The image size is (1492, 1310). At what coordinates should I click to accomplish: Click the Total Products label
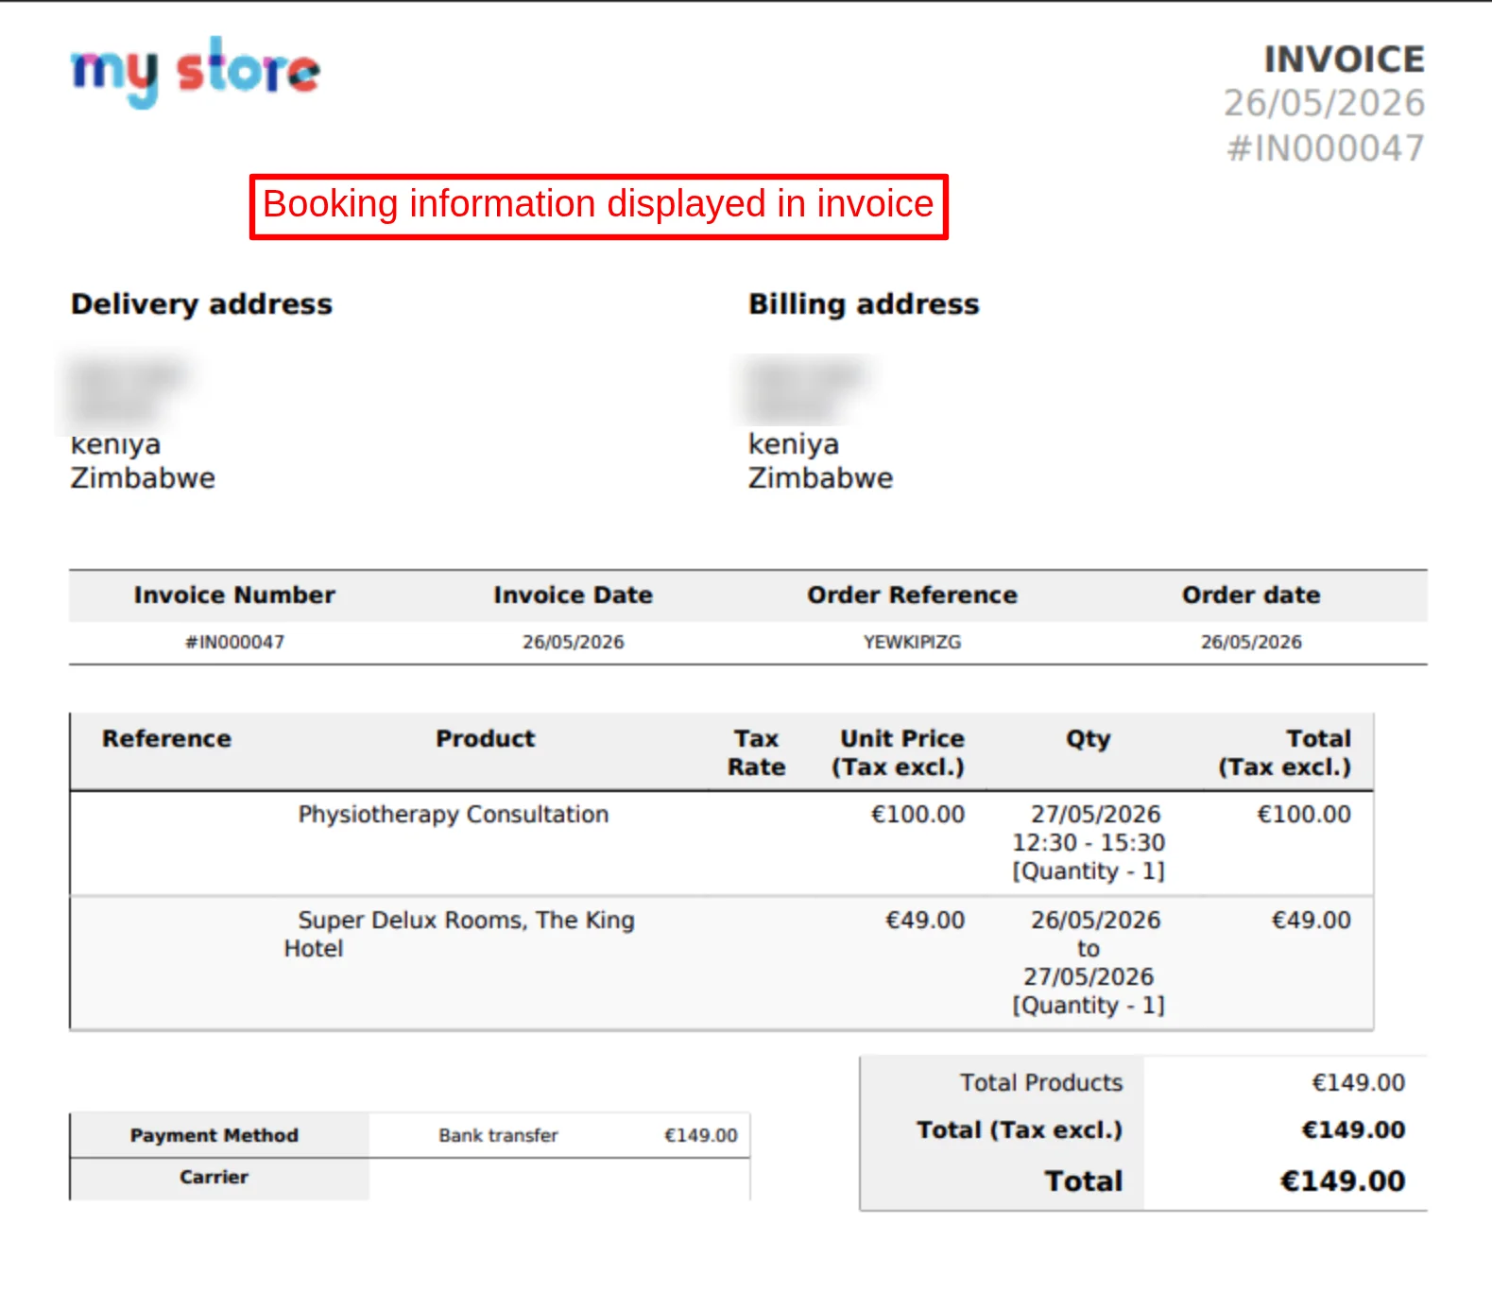tap(1041, 1083)
